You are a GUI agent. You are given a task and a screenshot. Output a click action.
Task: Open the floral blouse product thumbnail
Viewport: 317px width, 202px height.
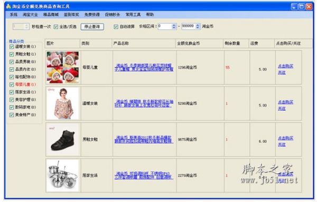pos(63,103)
